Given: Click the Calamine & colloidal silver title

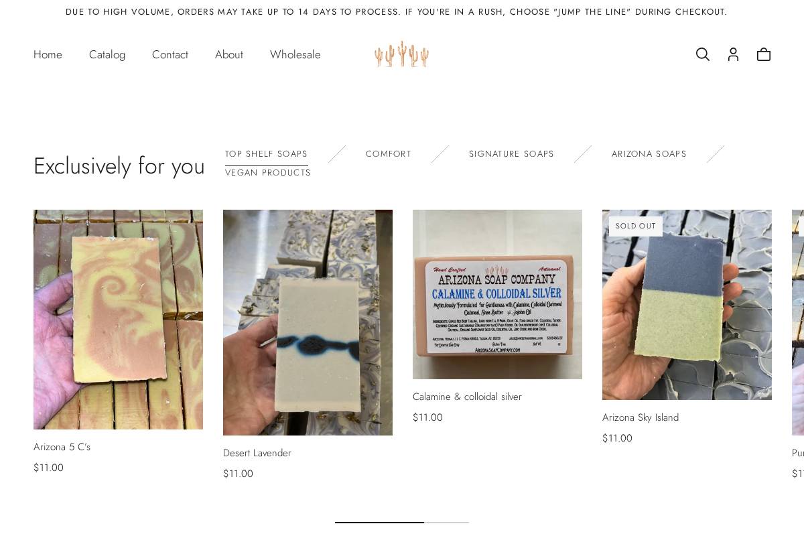Looking at the screenshot, I should pos(467,397).
